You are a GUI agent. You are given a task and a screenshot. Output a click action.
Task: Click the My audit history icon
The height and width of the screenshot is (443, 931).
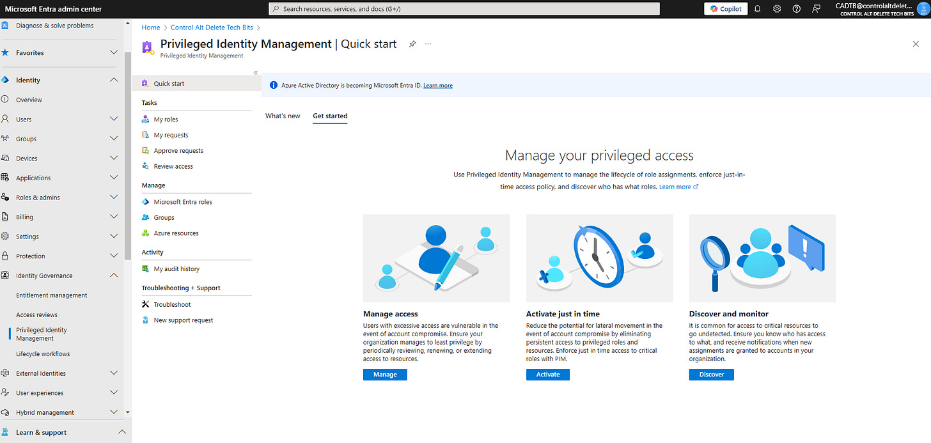click(145, 269)
